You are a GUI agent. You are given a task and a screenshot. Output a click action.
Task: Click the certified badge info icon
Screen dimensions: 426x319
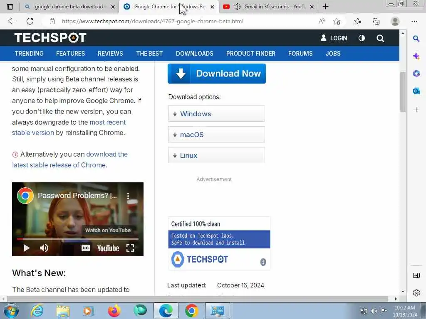(263, 262)
